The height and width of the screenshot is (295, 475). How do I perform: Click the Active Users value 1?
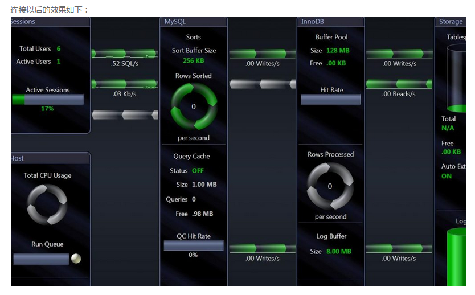59,61
